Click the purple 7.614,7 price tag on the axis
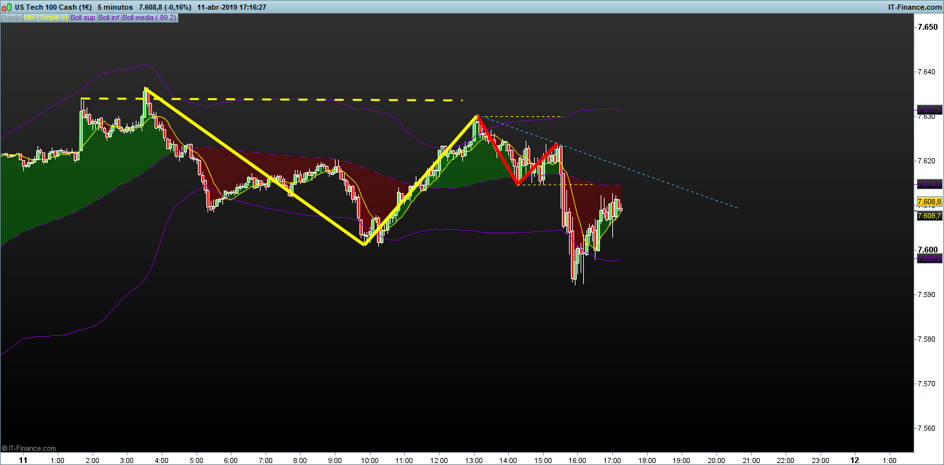944x465 pixels. coord(929,185)
